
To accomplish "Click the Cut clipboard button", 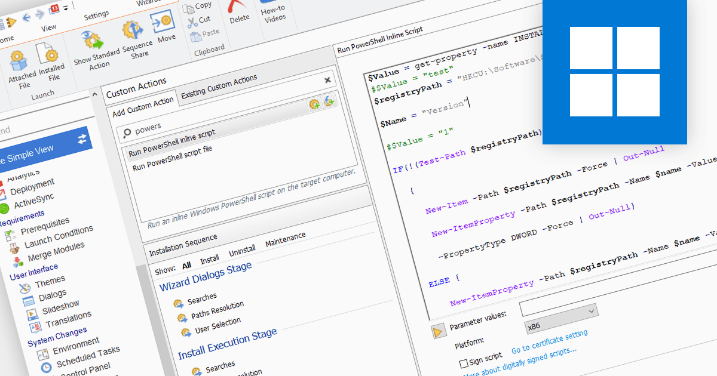I will [199, 21].
